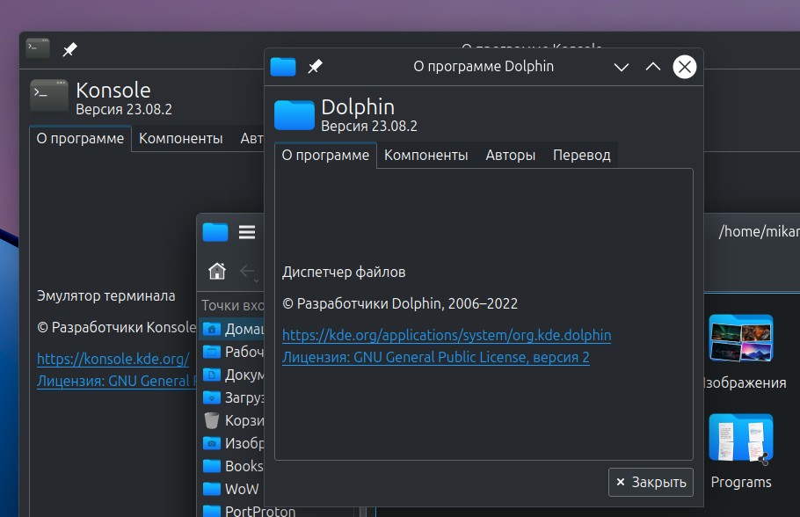Click the pin icon in Konsole about window
This screenshot has width=800, height=517.
pyautogui.click(x=69, y=49)
